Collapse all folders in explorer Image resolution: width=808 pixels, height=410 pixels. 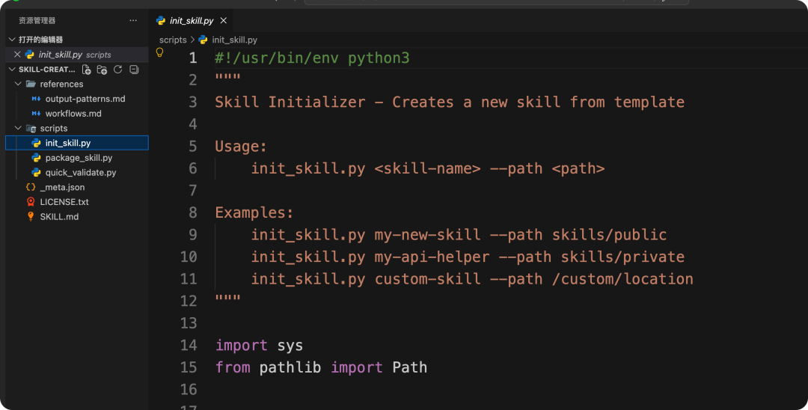134,70
